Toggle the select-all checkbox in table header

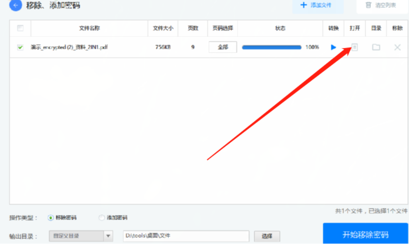[x=20, y=28]
